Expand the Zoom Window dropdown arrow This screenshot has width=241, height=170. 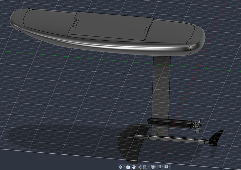click(x=149, y=167)
